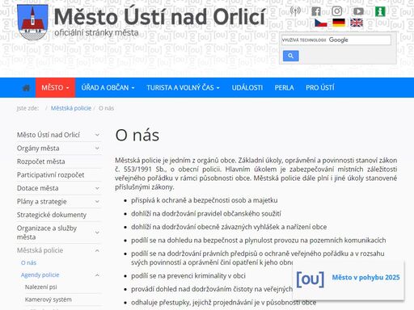Viewport: 414px width, 310px height.
Task: Click the O nás page heading
Action: (x=137, y=135)
